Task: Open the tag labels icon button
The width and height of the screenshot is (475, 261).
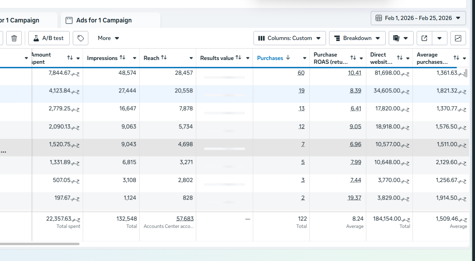Action: pos(81,38)
